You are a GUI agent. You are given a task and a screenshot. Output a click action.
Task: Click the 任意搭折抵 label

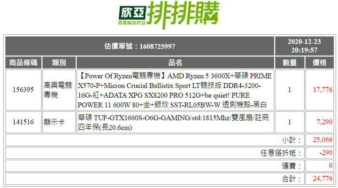[281, 153]
